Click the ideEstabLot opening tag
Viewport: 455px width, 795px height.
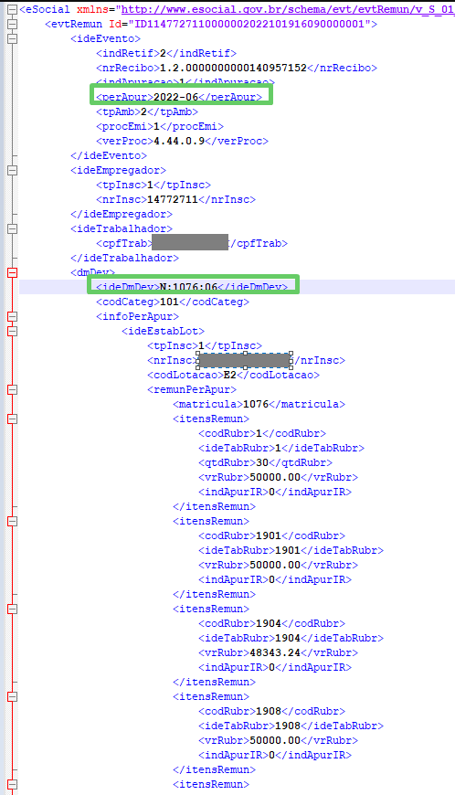tap(164, 331)
